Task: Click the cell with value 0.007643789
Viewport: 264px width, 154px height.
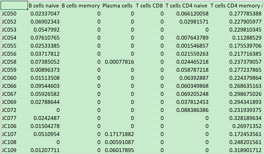Action: click(187, 38)
